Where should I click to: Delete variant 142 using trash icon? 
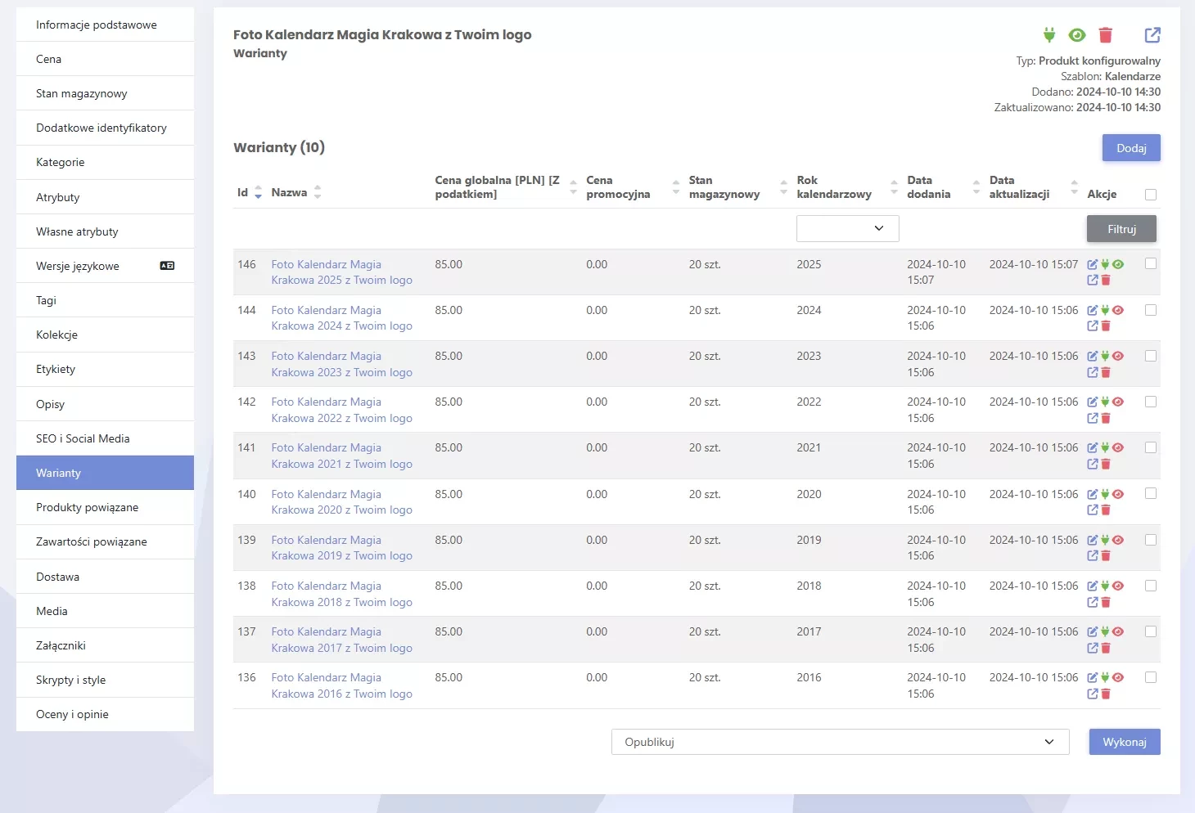tap(1106, 419)
